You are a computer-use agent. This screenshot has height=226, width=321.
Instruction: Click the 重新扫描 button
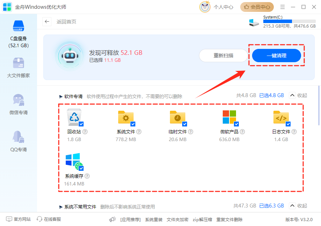point(223,56)
